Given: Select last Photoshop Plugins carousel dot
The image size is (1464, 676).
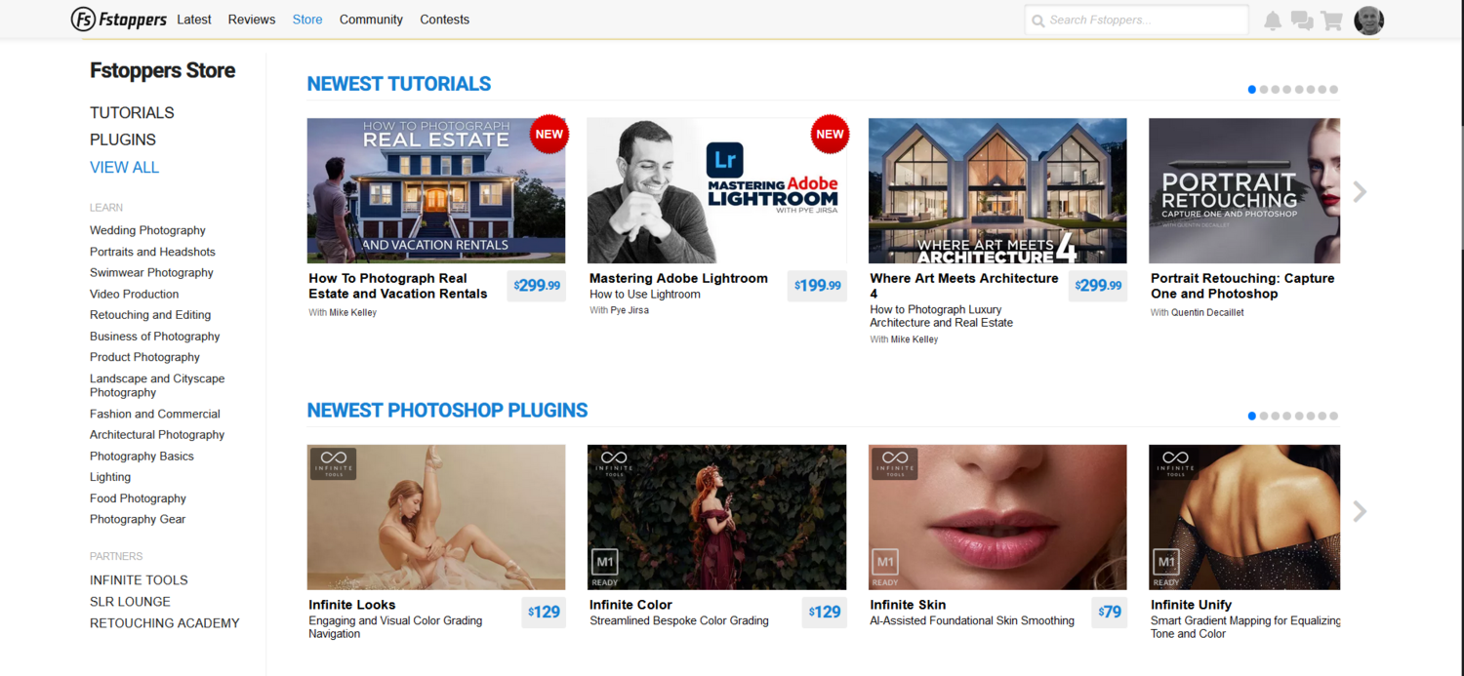Looking at the screenshot, I should (1334, 416).
